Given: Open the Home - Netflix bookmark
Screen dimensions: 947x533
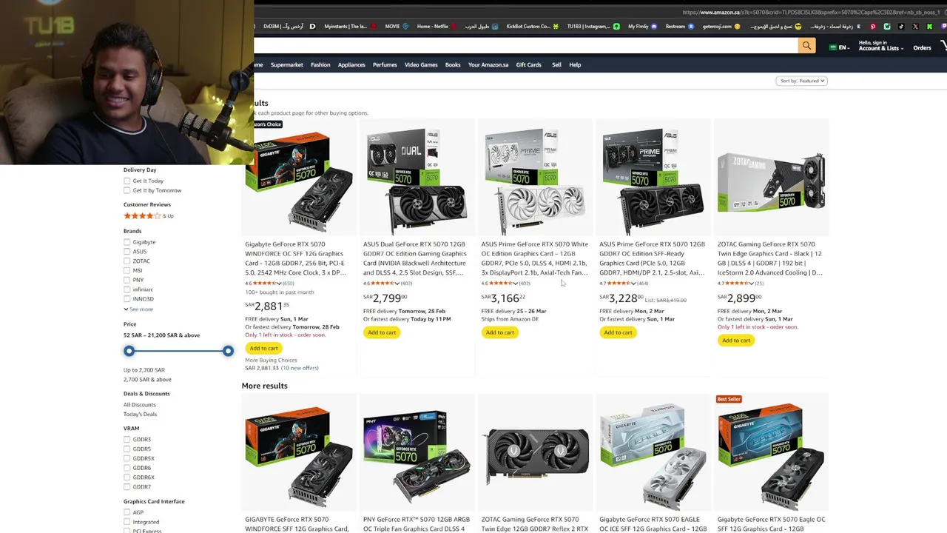Looking at the screenshot, I should (429, 27).
